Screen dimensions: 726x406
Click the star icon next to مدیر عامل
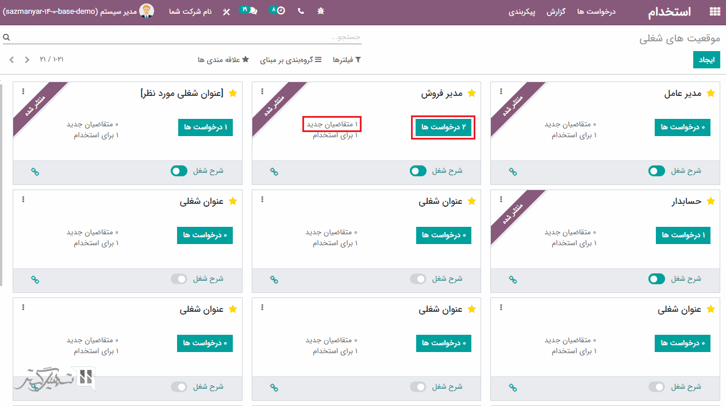[710, 93]
